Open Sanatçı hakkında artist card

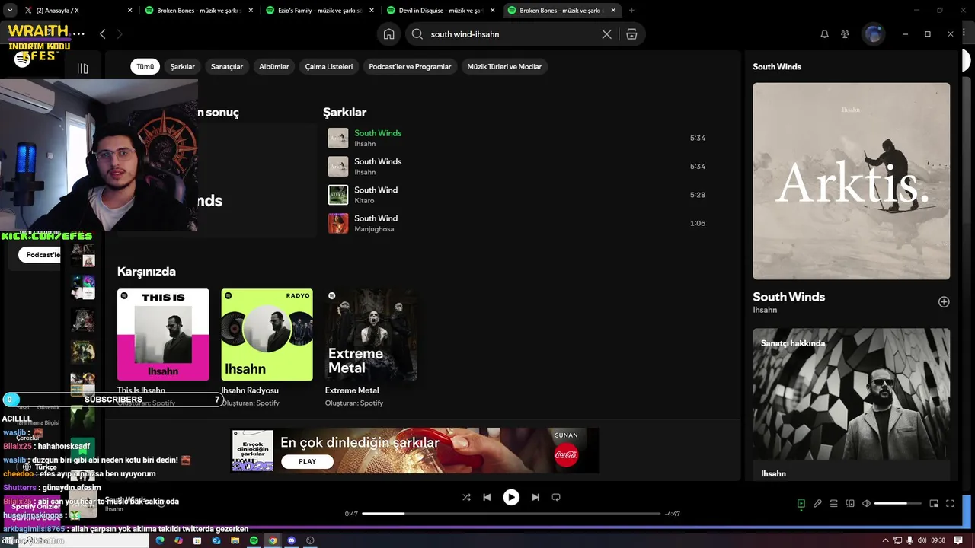(x=852, y=405)
